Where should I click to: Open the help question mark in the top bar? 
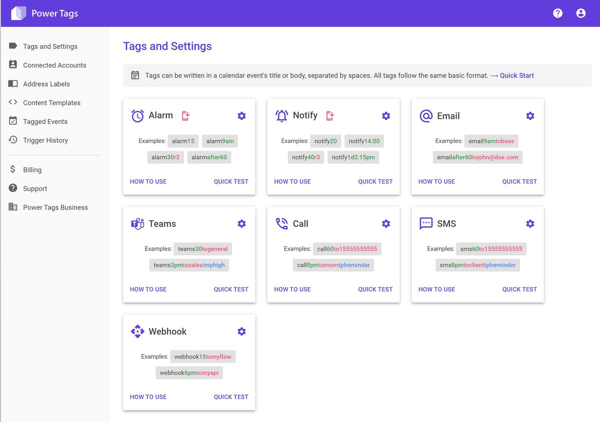(557, 13)
